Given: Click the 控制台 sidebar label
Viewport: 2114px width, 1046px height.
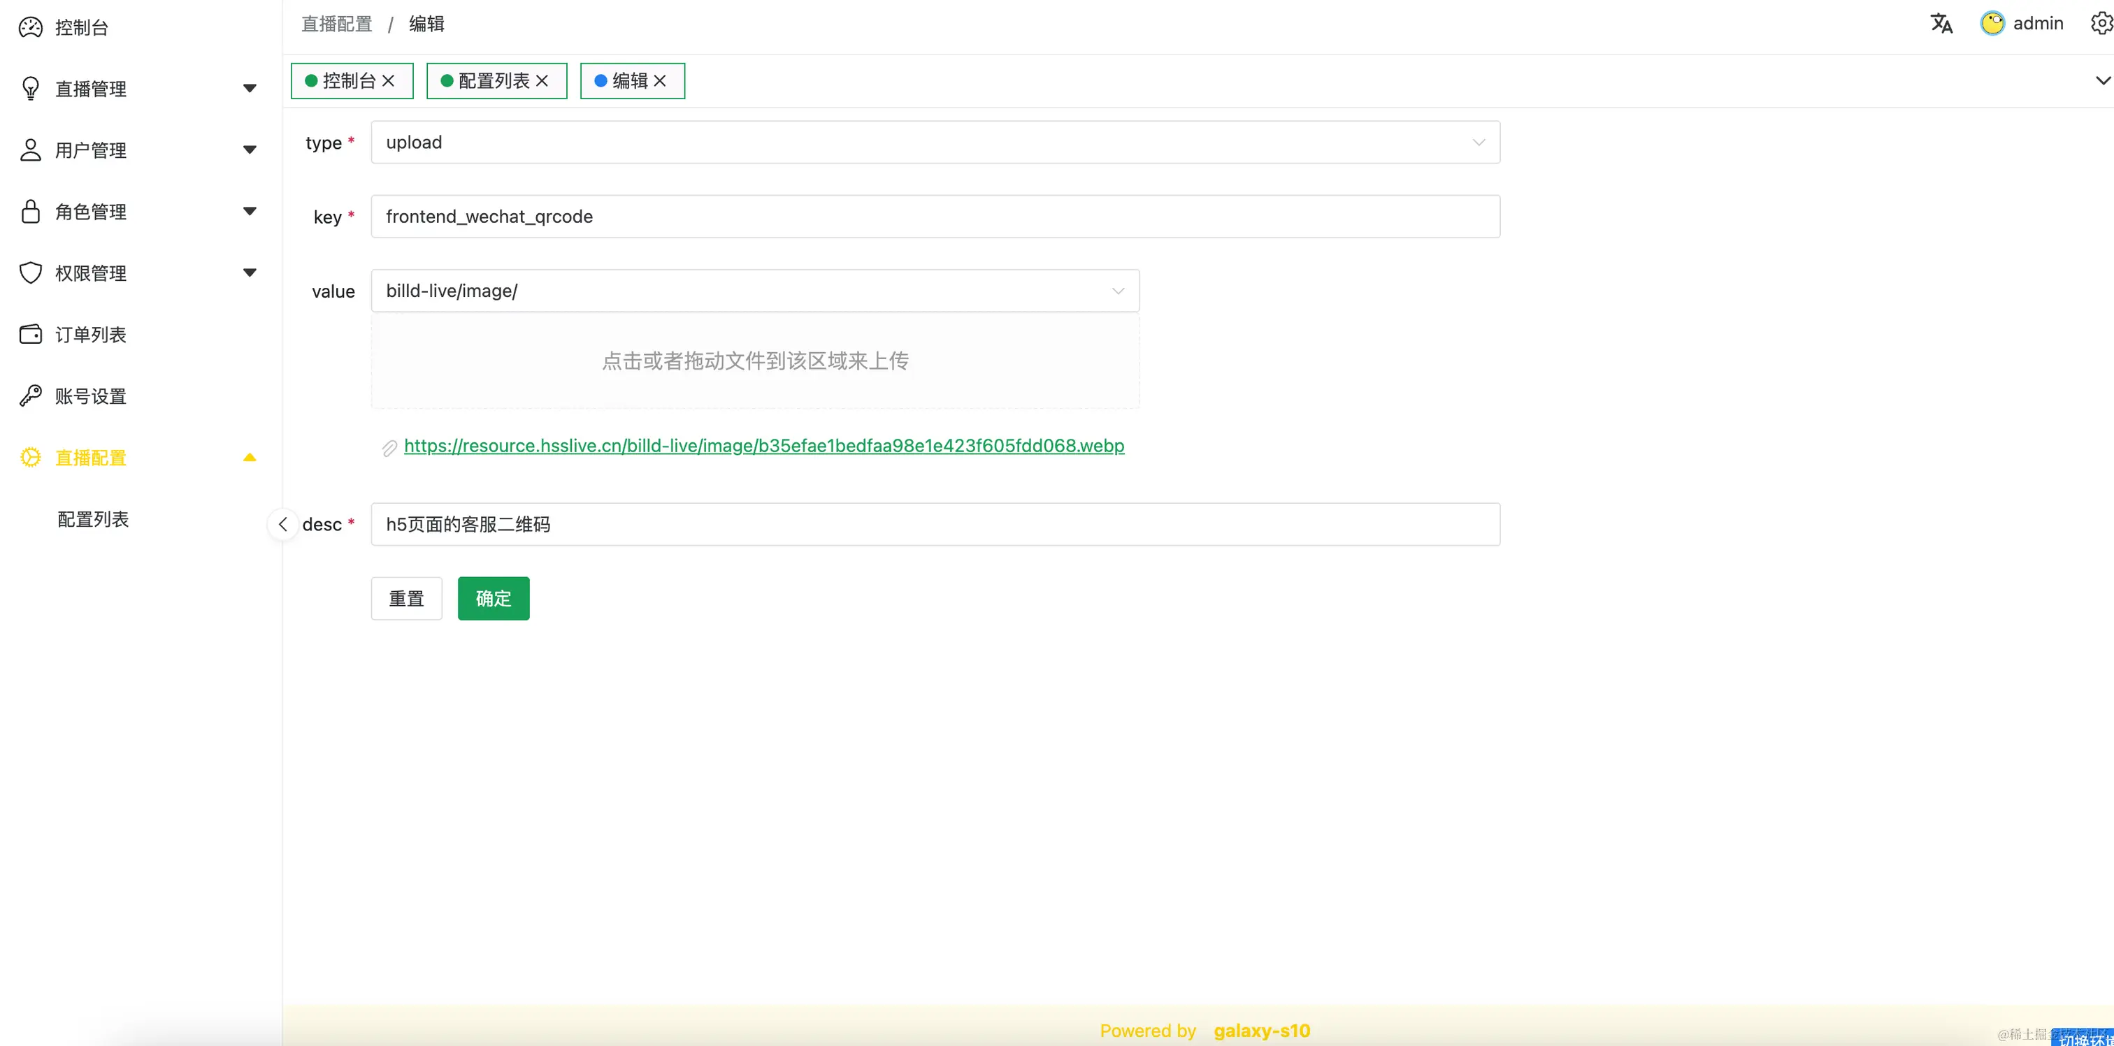Looking at the screenshot, I should click(81, 27).
